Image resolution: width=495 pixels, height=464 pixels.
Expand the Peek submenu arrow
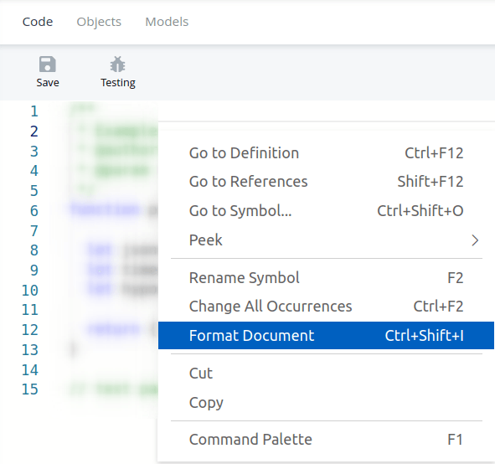coord(475,240)
